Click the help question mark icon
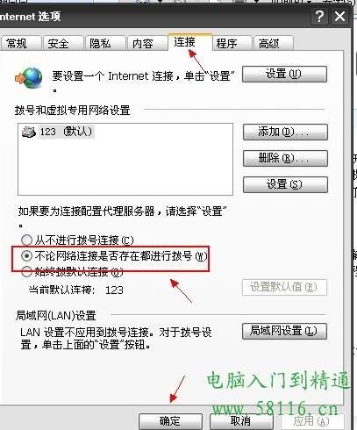357x430 pixels. pos(319,17)
